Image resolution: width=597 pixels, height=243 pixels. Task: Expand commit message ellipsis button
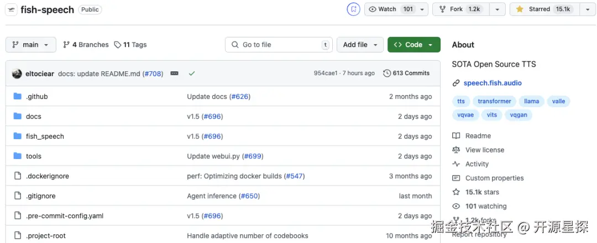(x=174, y=73)
